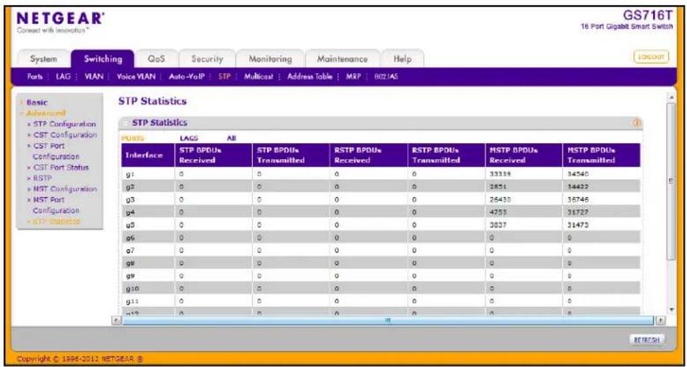687x367 pixels.
Task: Click MSTP BPDUs Transmitted column header
Action: pos(601,155)
